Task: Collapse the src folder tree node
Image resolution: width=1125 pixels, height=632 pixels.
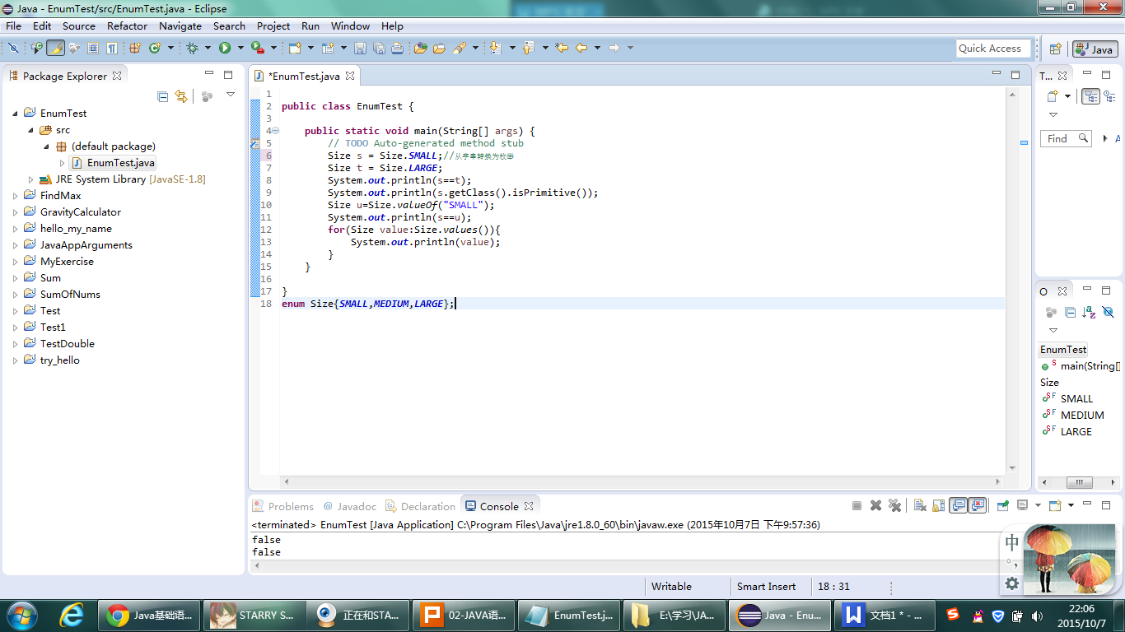Action: pos(30,130)
